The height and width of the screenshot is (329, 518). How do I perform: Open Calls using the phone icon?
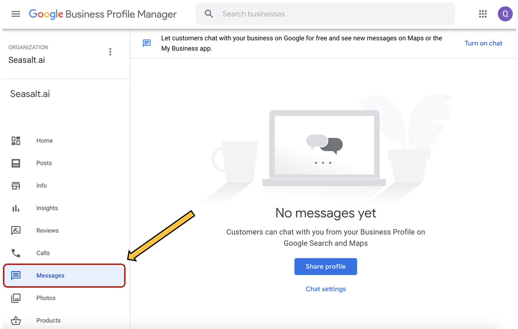pos(16,253)
